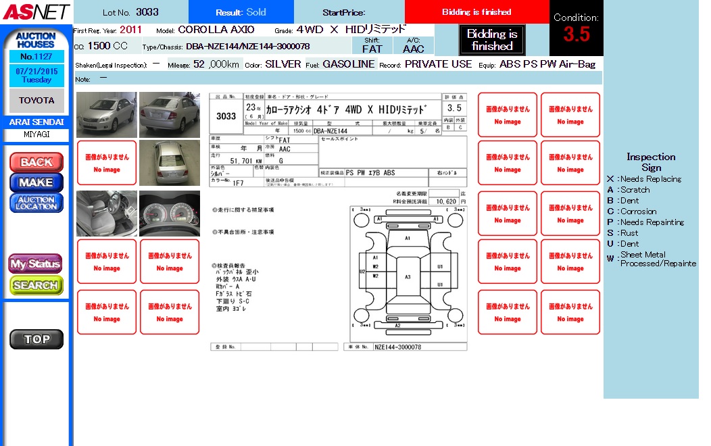
Task: Click the car damage diagram
Action: [408, 274]
